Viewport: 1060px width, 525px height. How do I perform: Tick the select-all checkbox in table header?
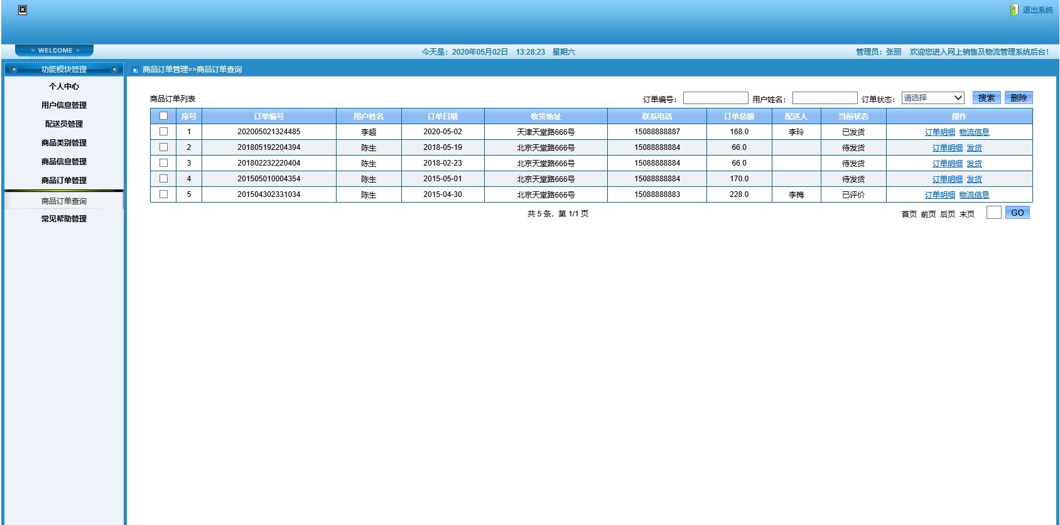163,116
